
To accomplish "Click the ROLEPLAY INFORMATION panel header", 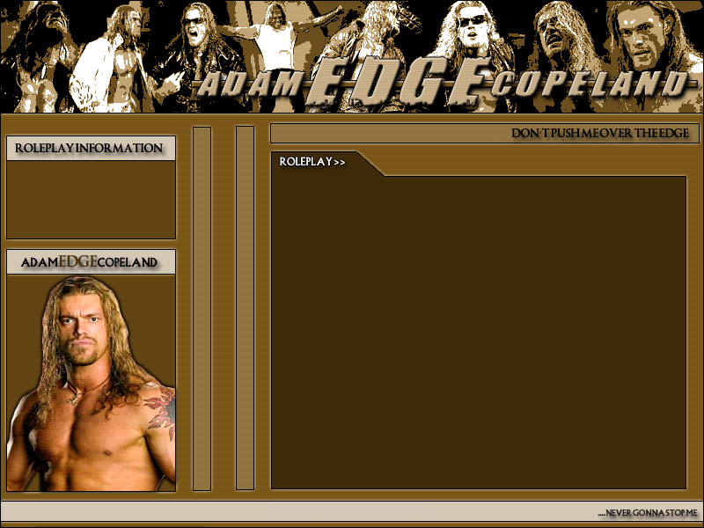I will pos(92,148).
